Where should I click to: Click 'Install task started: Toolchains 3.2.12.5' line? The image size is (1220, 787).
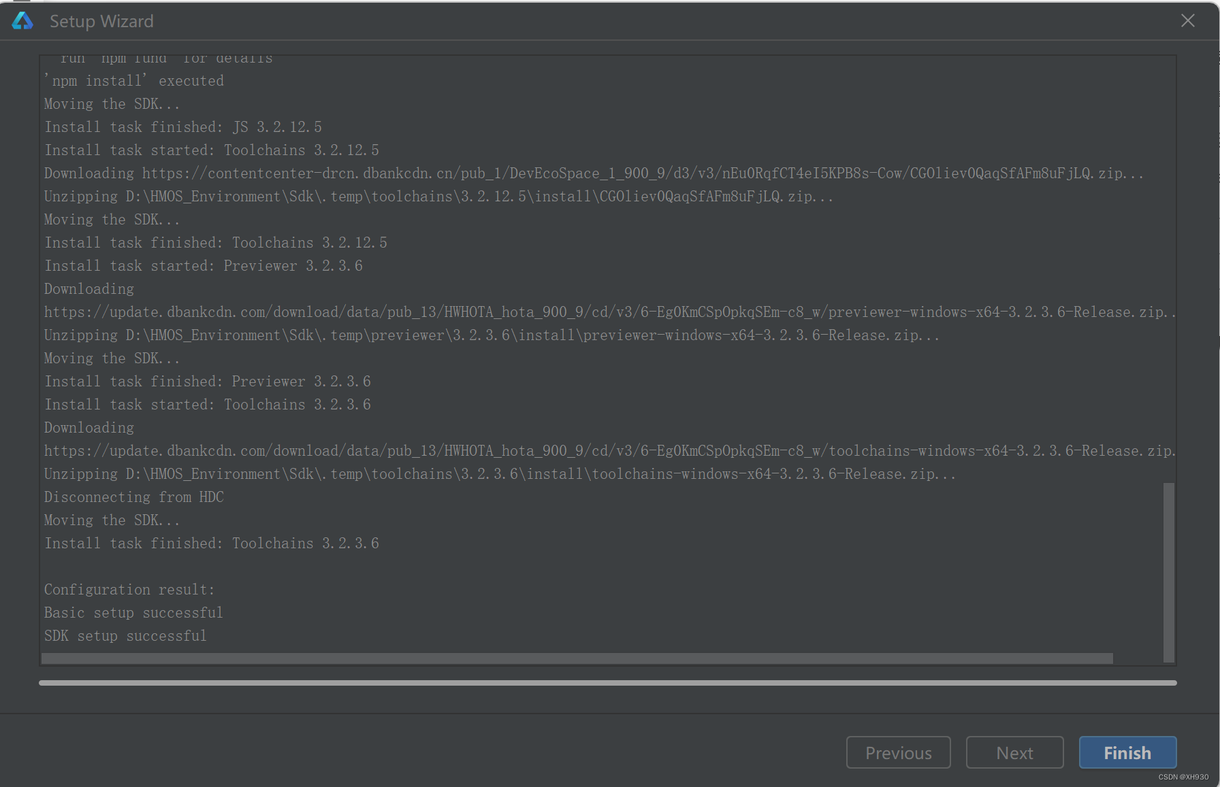click(x=212, y=150)
